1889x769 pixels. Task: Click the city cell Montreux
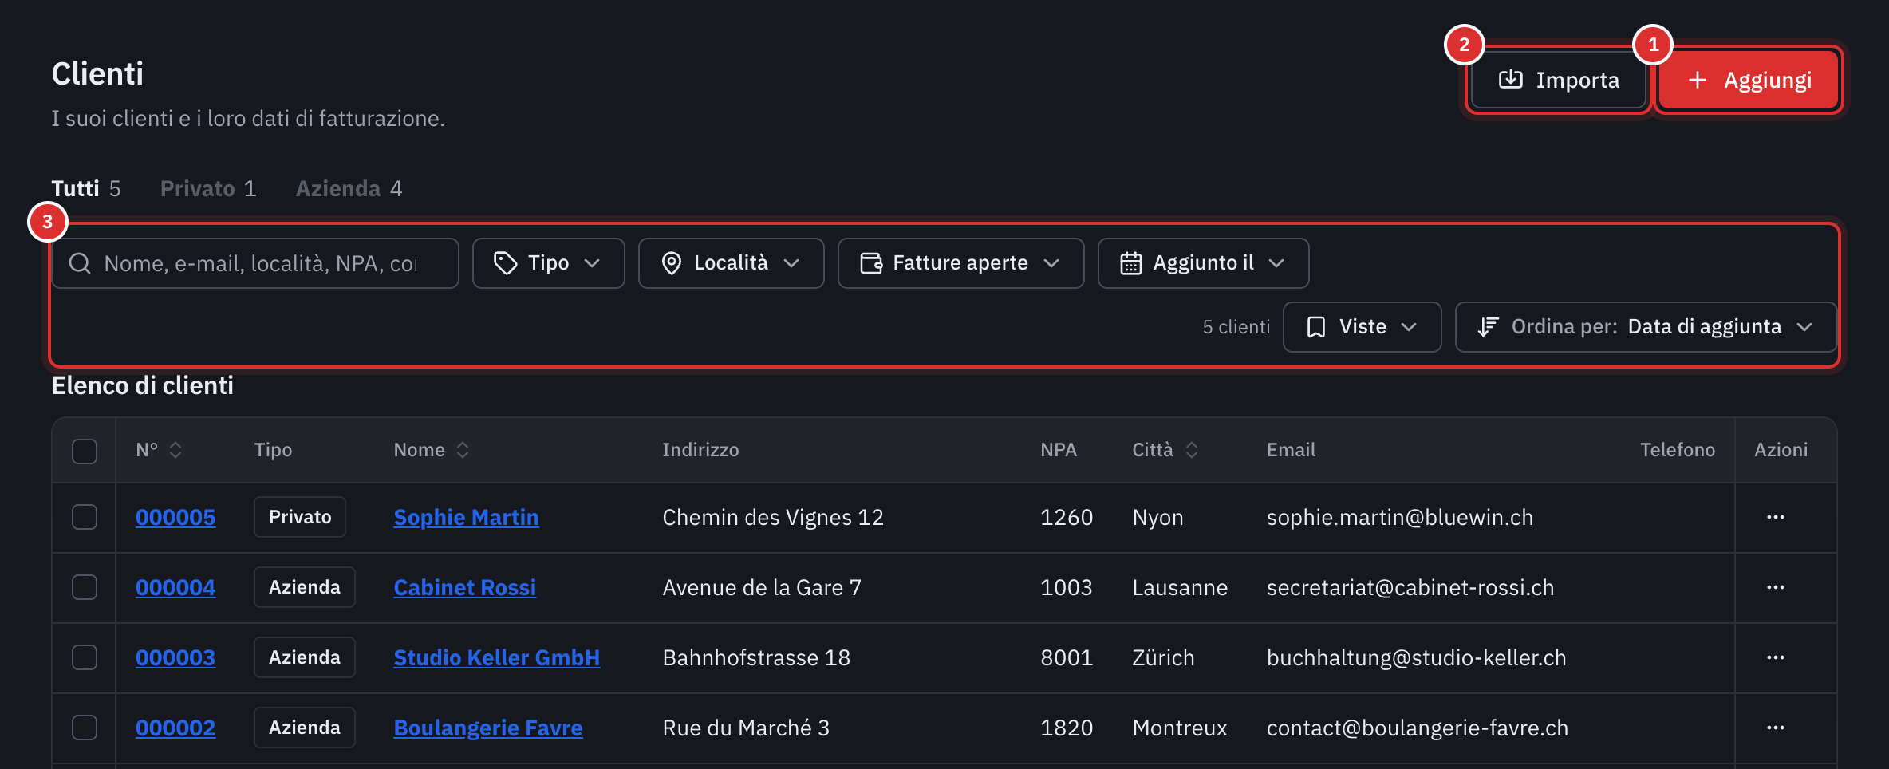coord(1180,728)
